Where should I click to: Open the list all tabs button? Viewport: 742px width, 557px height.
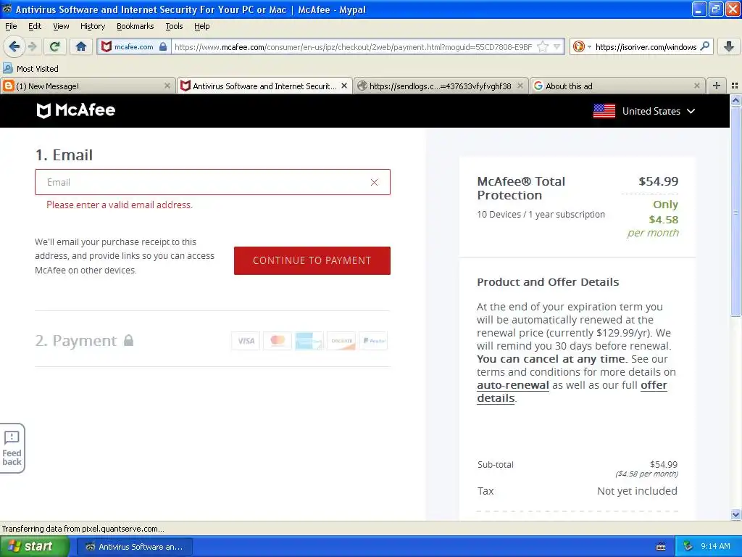[x=735, y=86]
